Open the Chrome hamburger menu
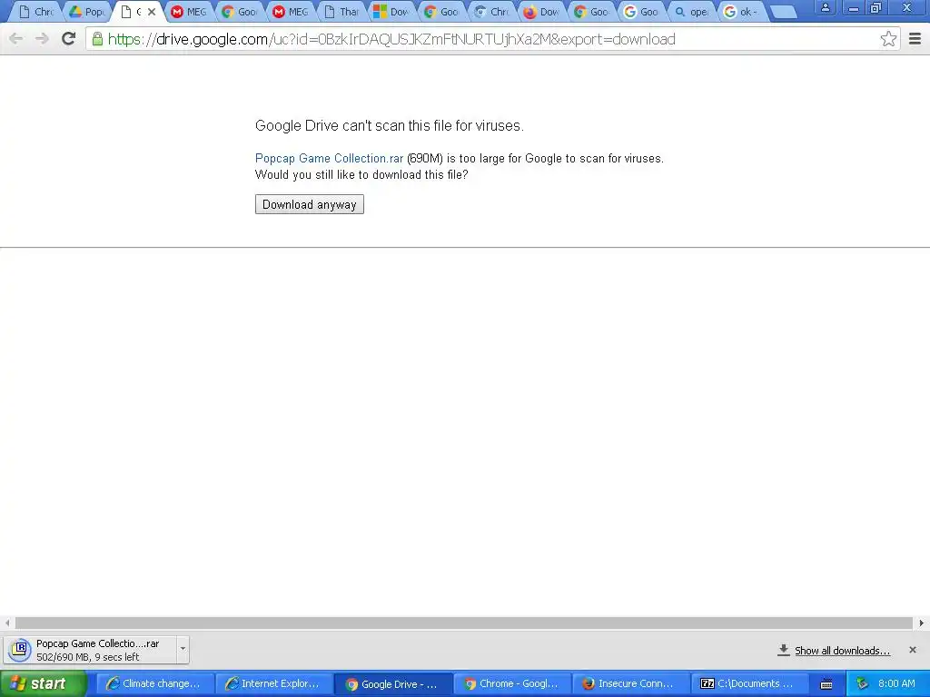The width and height of the screenshot is (930, 697). point(915,39)
